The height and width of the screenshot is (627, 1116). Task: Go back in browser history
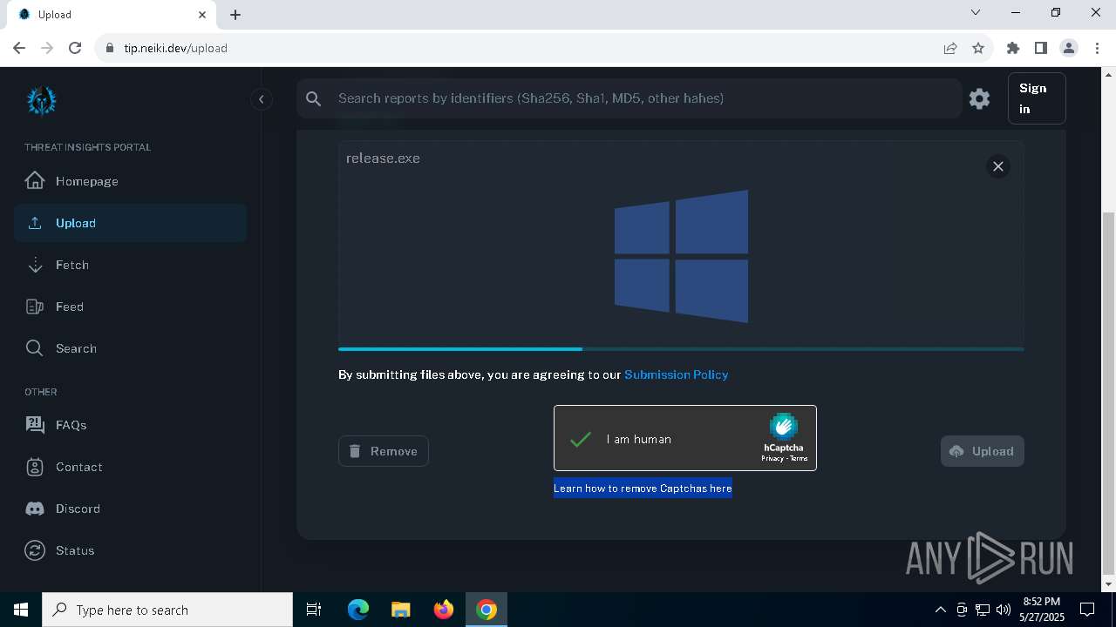(19, 48)
